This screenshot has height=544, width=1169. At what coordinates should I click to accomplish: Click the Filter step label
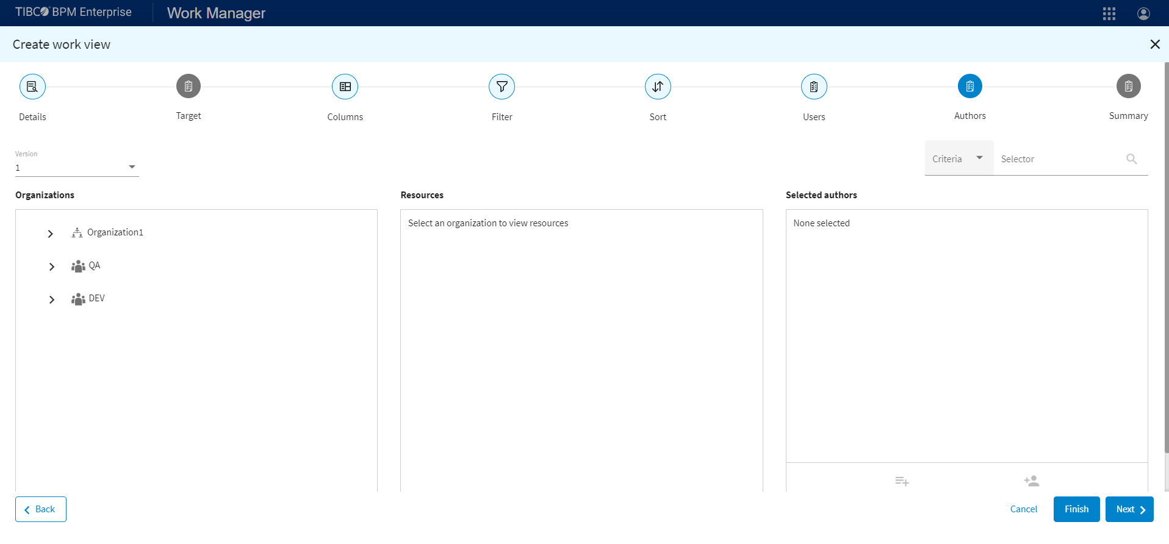point(502,117)
